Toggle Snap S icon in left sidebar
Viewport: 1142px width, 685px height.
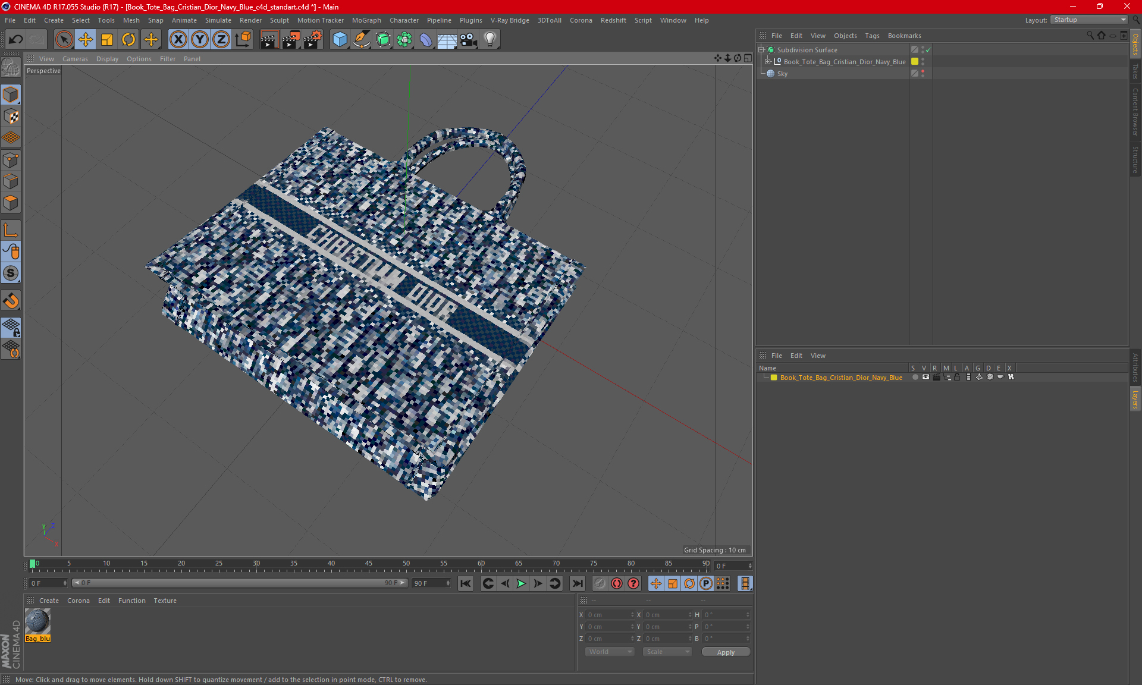pos(11,273)
